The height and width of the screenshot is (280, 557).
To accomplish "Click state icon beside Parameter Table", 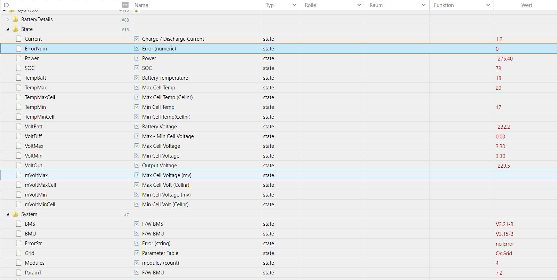I will 137,253.
